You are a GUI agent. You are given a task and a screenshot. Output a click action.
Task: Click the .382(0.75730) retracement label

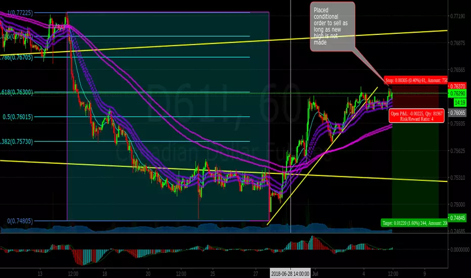tap(17, 142)
